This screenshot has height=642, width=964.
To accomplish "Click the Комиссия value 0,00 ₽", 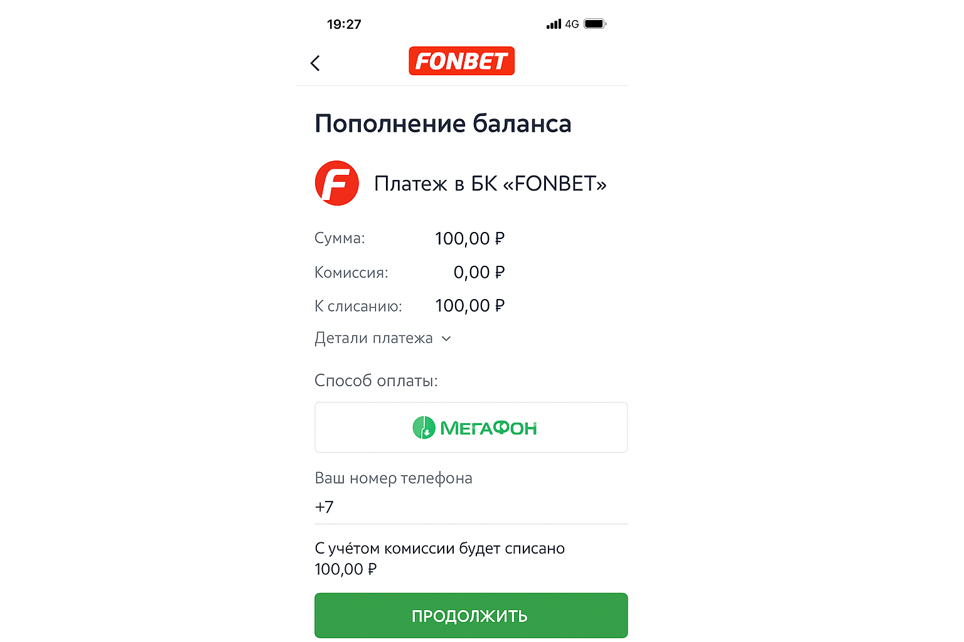I will [479, 272].
